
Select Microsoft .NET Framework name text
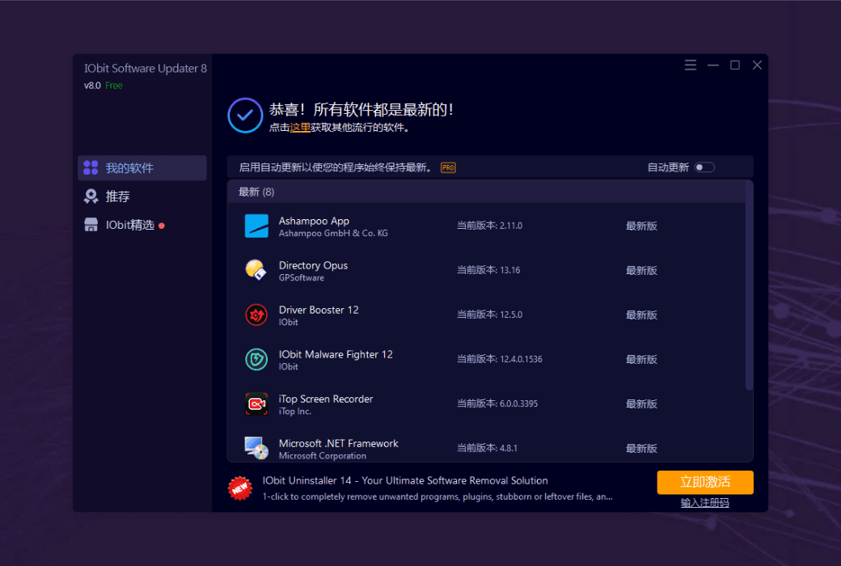339,444
